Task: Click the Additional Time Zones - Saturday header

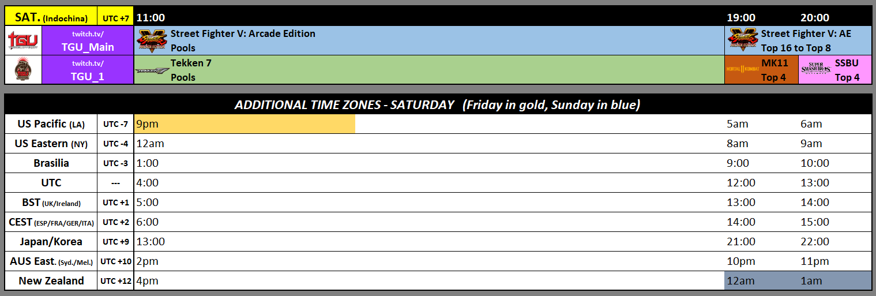Action: coord(437,105)
